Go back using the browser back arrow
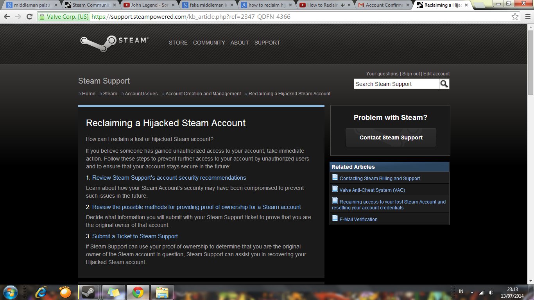This screenshot has height=300, width=534. [x=7, y=17]
